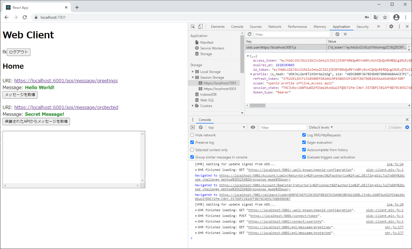Image resolution: width=412 pixels, height=249 pixels.
Task: Click the console settings gear icon
Action: point(407,127)
